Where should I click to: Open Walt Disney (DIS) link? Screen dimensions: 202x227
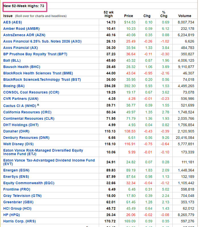point(18,144)
